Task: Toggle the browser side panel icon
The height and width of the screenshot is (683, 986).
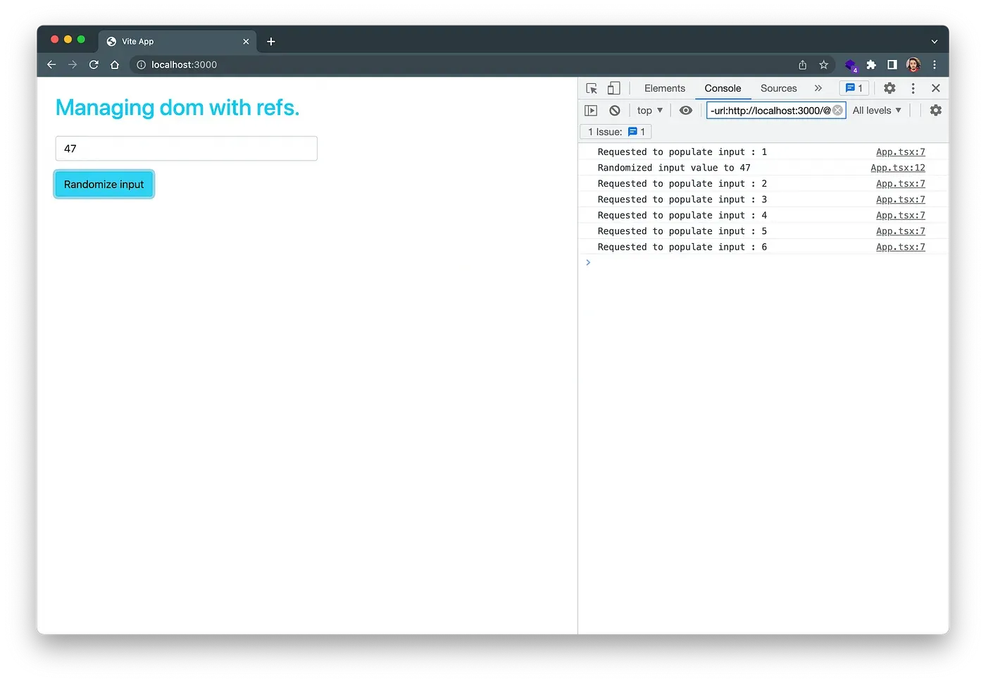Action: pos(892,65)
